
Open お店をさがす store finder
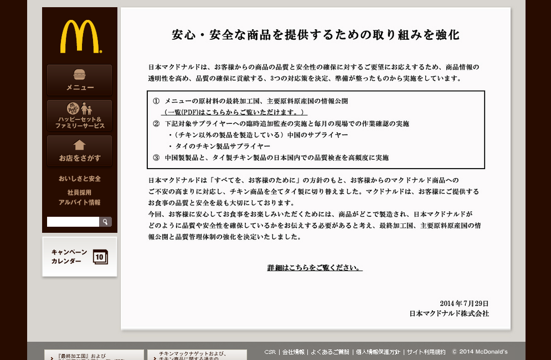79,151
